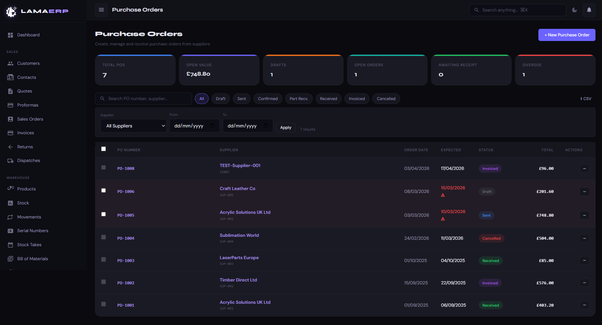
Task: Click the Customers people icon
Action: 10,63
